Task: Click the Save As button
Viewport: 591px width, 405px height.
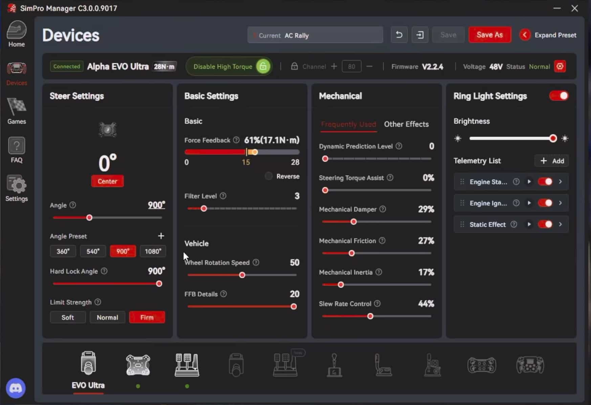Action: click(489, 35)
